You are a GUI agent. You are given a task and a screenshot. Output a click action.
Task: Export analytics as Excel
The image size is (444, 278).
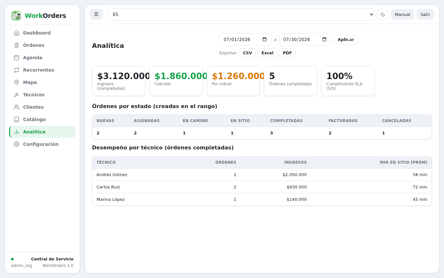coord(267,53)
